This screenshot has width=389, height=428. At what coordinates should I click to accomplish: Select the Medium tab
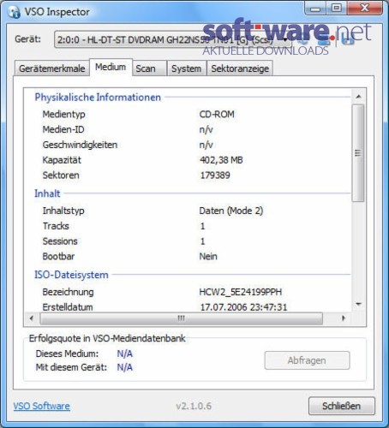pyautogui.click(x=111, y=67)
